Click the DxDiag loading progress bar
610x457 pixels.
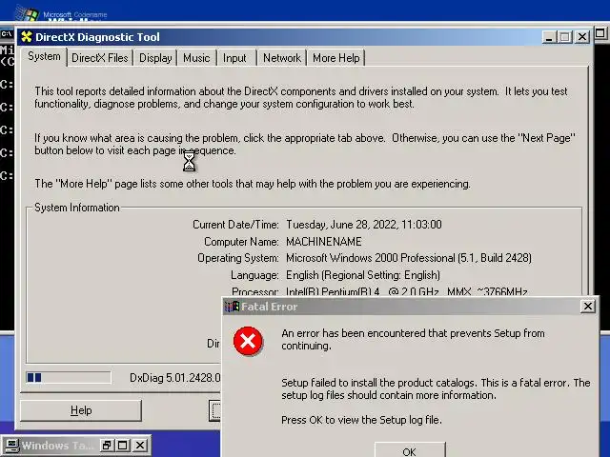click(69, 377)
